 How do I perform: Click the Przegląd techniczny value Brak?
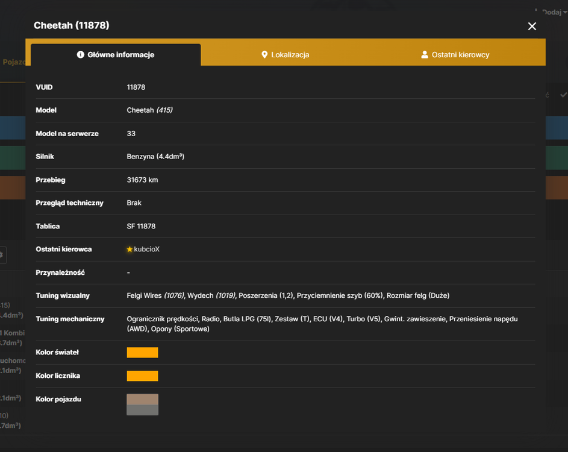pyautogui.click(x=134, y=203)
